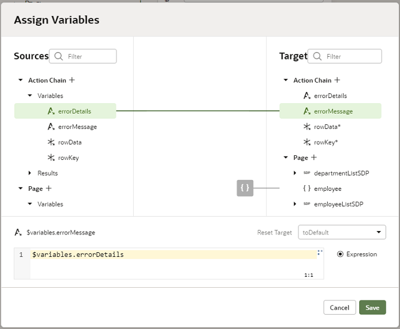Image resolution: width=400 pixels, height=329 pixels.
Task: Select rowData in Sources tree
Action: (x=69, y=142)
